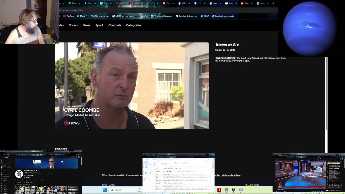Screen dimensions: 345x194
Task: Open 'further details available here' link
Action: (x=227, y=175)
